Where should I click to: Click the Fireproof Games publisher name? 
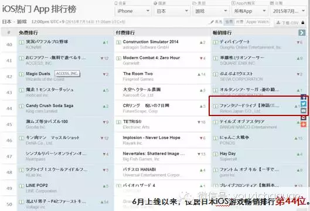pyautogui.click(x=138, y=79)
